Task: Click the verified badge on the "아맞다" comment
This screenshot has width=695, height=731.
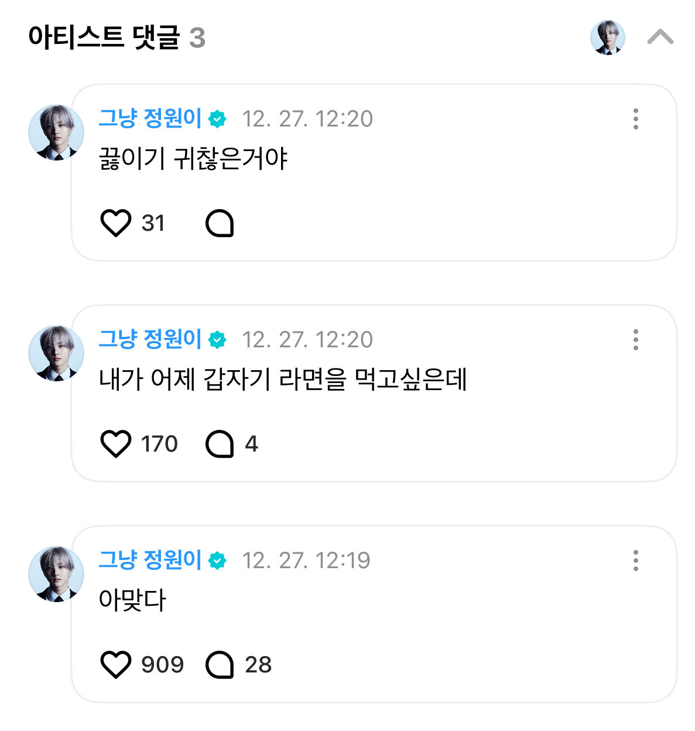Action: (218, 561)
